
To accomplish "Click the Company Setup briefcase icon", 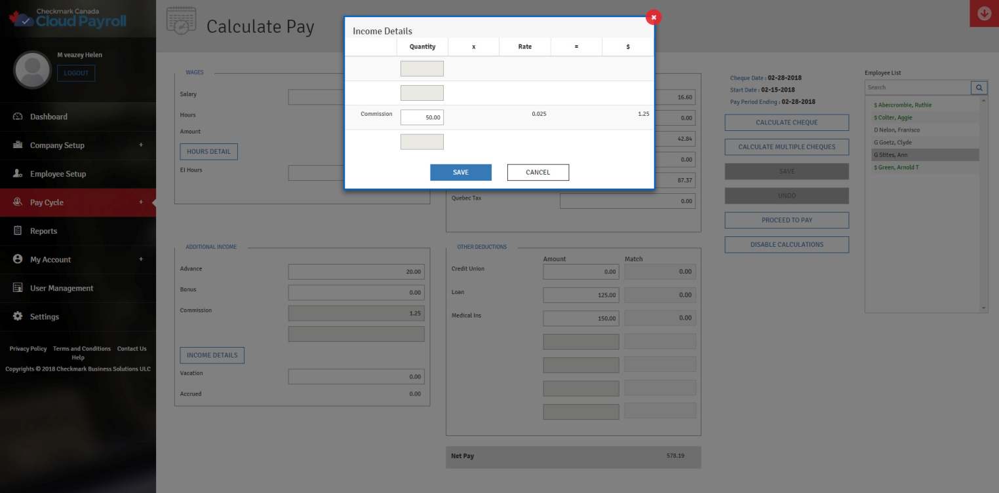I will pos(18,145).
